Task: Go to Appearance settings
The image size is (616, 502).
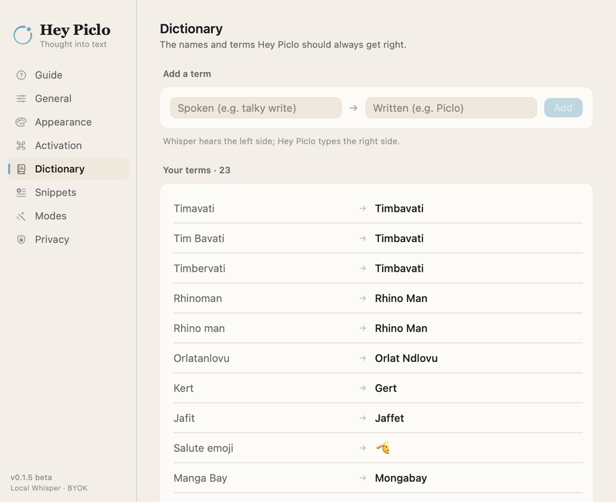Action: (x=68, y=122)
